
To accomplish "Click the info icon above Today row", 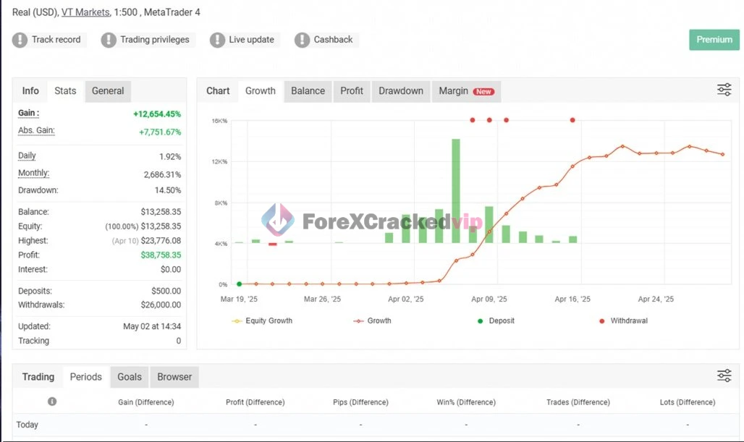I will pyautogui.click(x=52, y=401).
